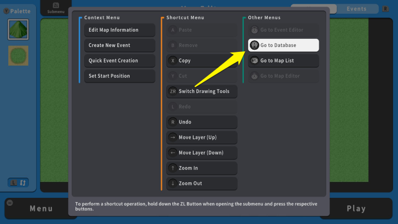
Task: Click the left-arrow icon for Move Layer (Down)
Action: pyautogui.click(x=173, y=153)
